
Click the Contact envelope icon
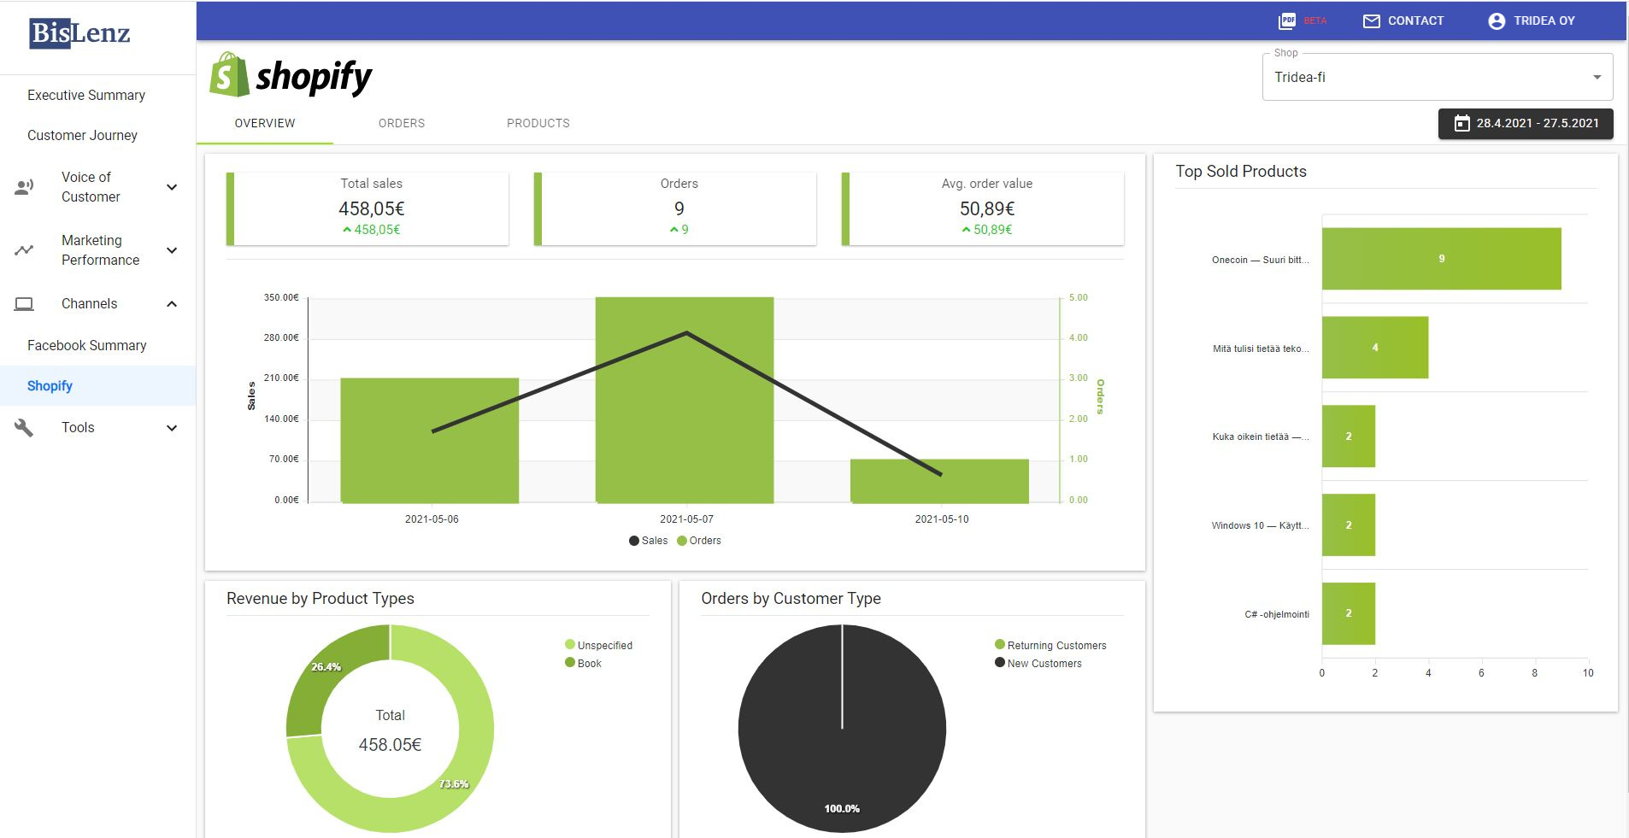point(1371,21)
